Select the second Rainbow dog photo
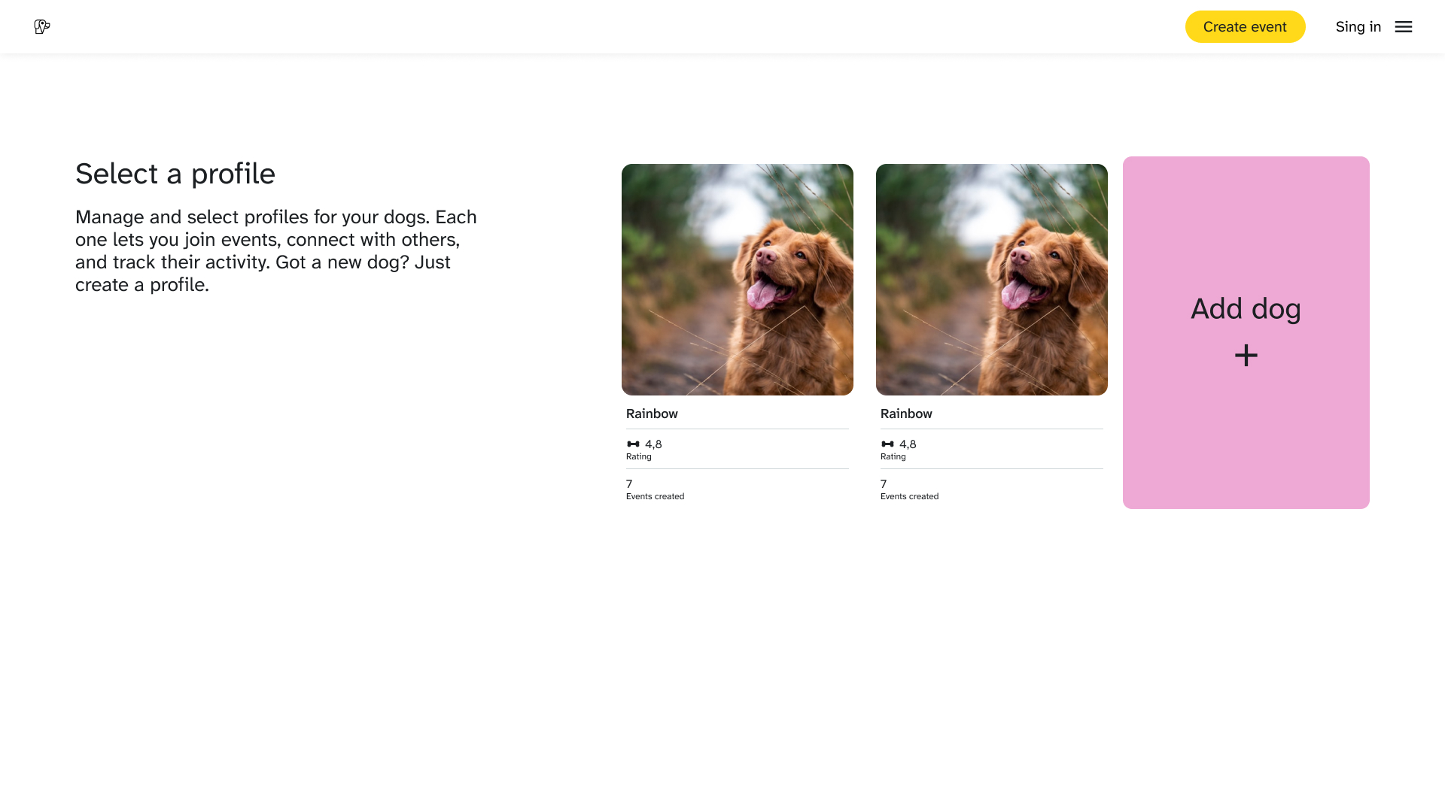Screen dimensions: 1445x812 [991, 280]
